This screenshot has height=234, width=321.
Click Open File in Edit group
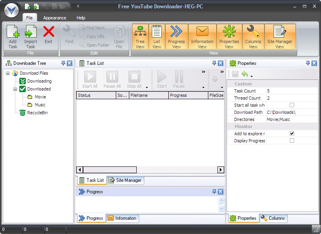(x=119, y=37)
